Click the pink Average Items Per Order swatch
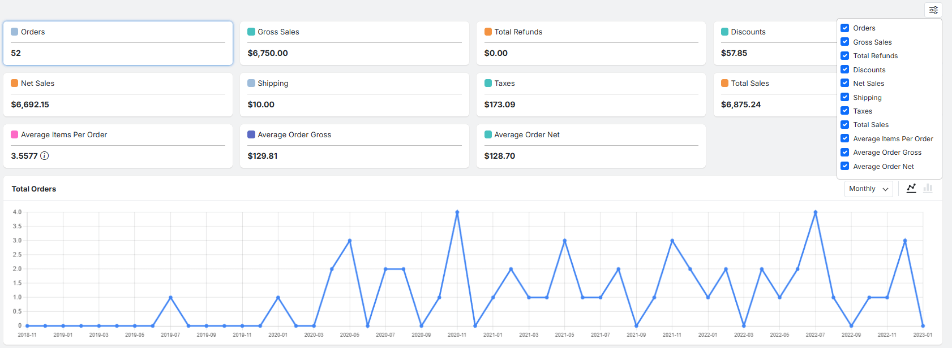 [x=15, y=135]
